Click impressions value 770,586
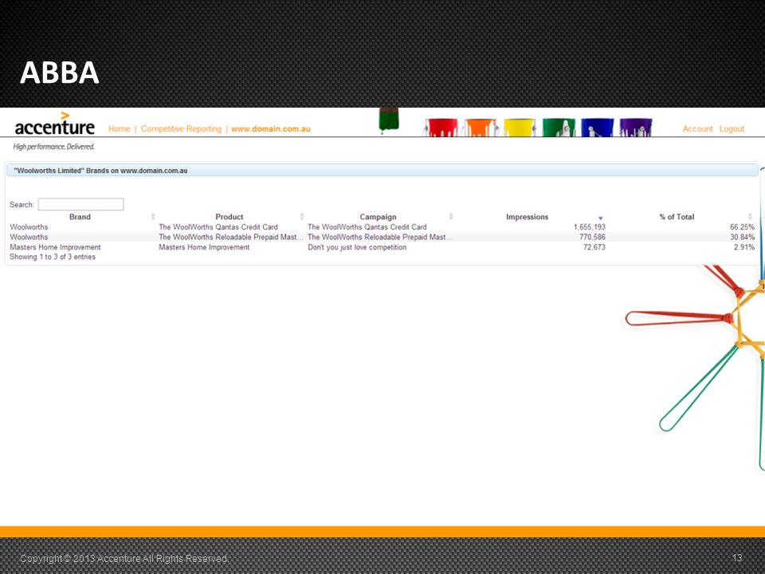 click(x=592, y=238)
